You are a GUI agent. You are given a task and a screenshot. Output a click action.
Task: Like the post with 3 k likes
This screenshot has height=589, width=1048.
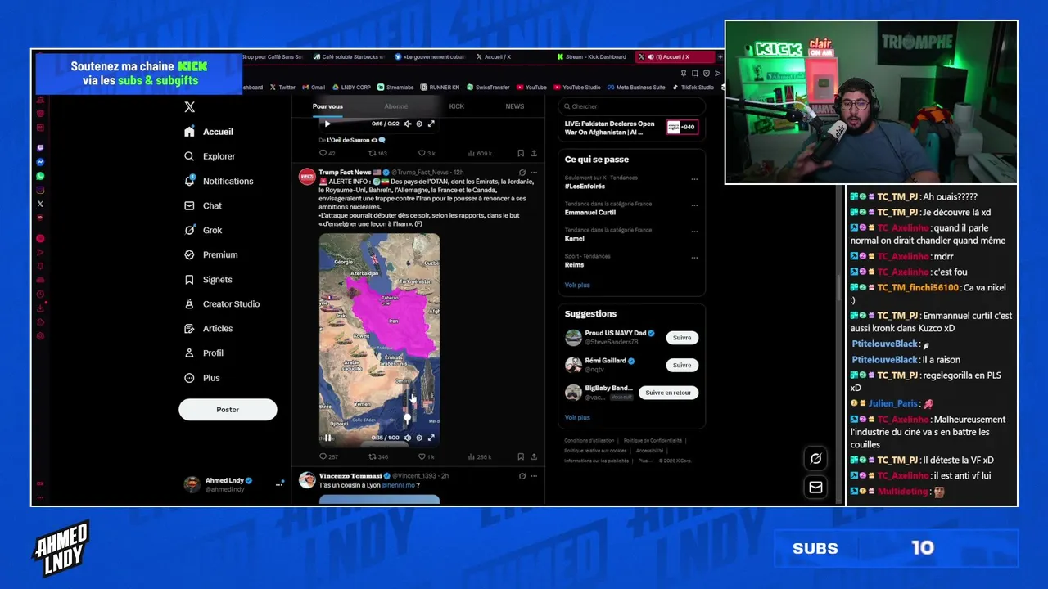coord(427,153)
